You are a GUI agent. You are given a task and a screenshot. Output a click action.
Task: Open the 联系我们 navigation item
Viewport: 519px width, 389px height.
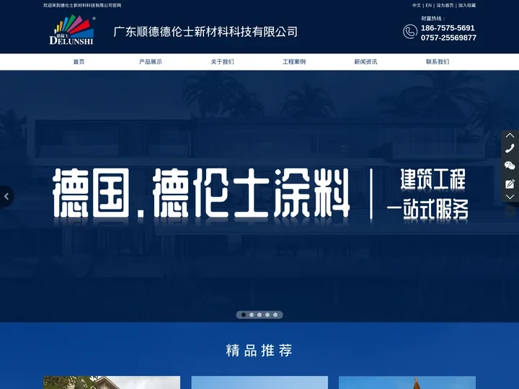pyautogui.click(x=438, y=62)
